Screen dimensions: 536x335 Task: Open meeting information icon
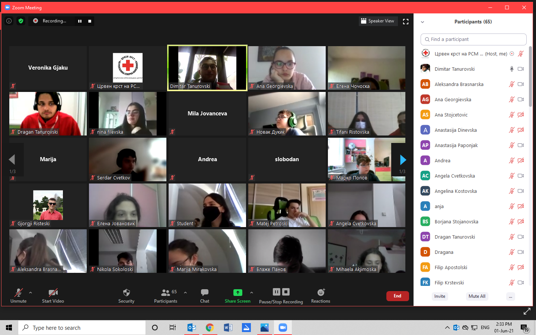pyautogui.click(x=9, y=21)
